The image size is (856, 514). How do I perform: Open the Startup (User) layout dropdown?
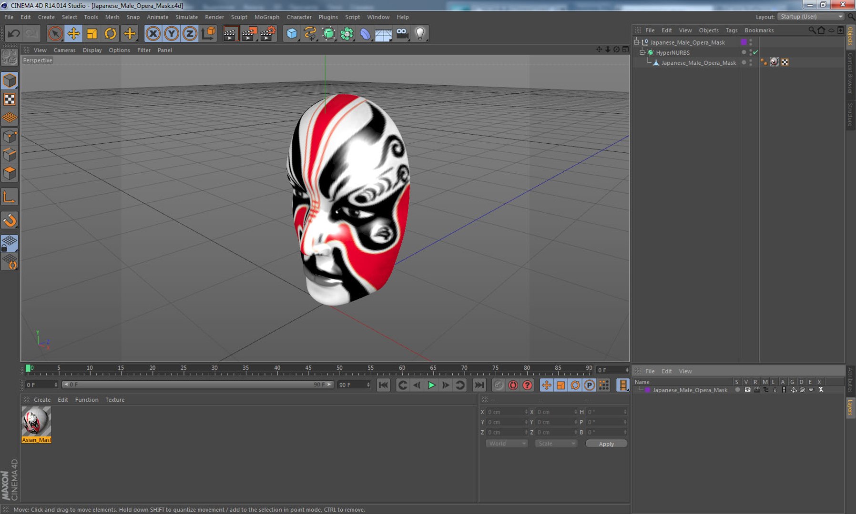click(x=811, y=17)
